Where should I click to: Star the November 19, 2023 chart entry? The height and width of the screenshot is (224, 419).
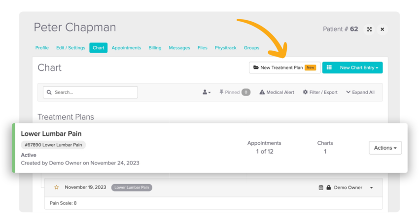point(57,188)
